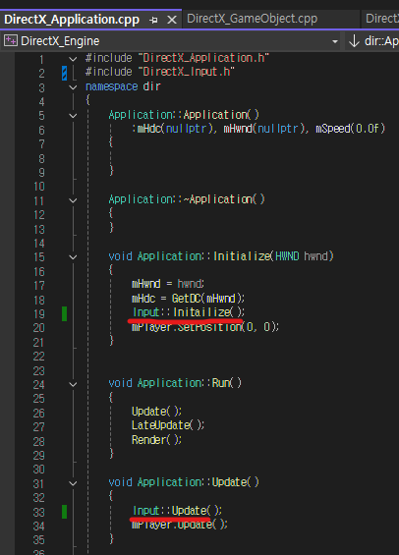The image size is (399, 555).
Task: Collapse the namespace dir block
Action: (73, 87)
